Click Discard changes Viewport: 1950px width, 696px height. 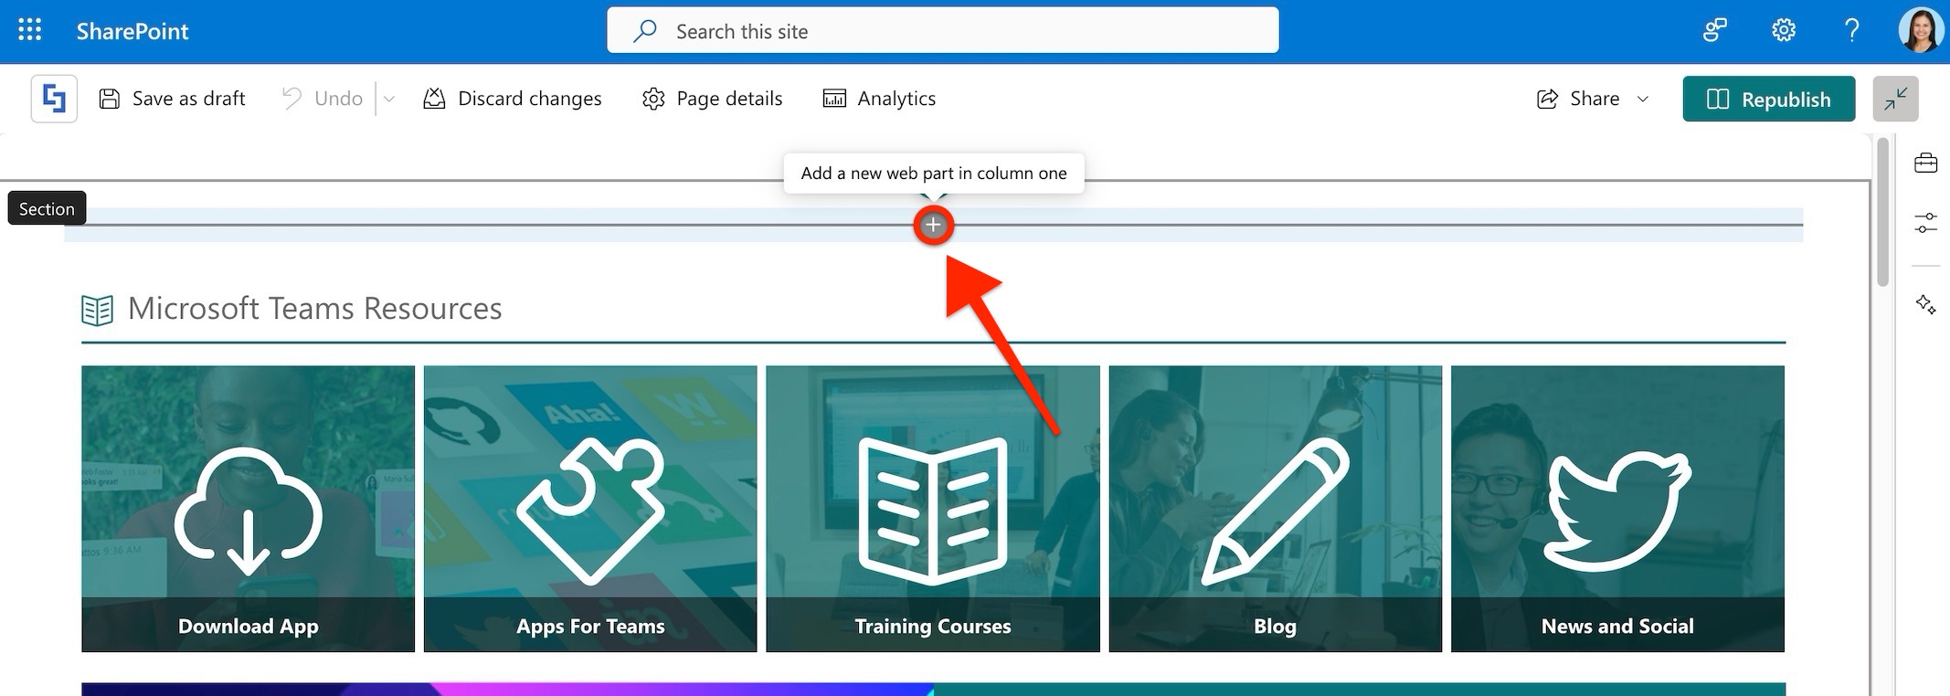[512, 99]
